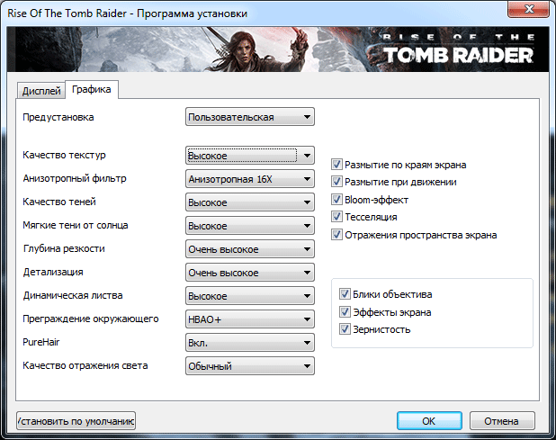Click the Rise of the Tomb Raider banner logo

click(458, 49)
